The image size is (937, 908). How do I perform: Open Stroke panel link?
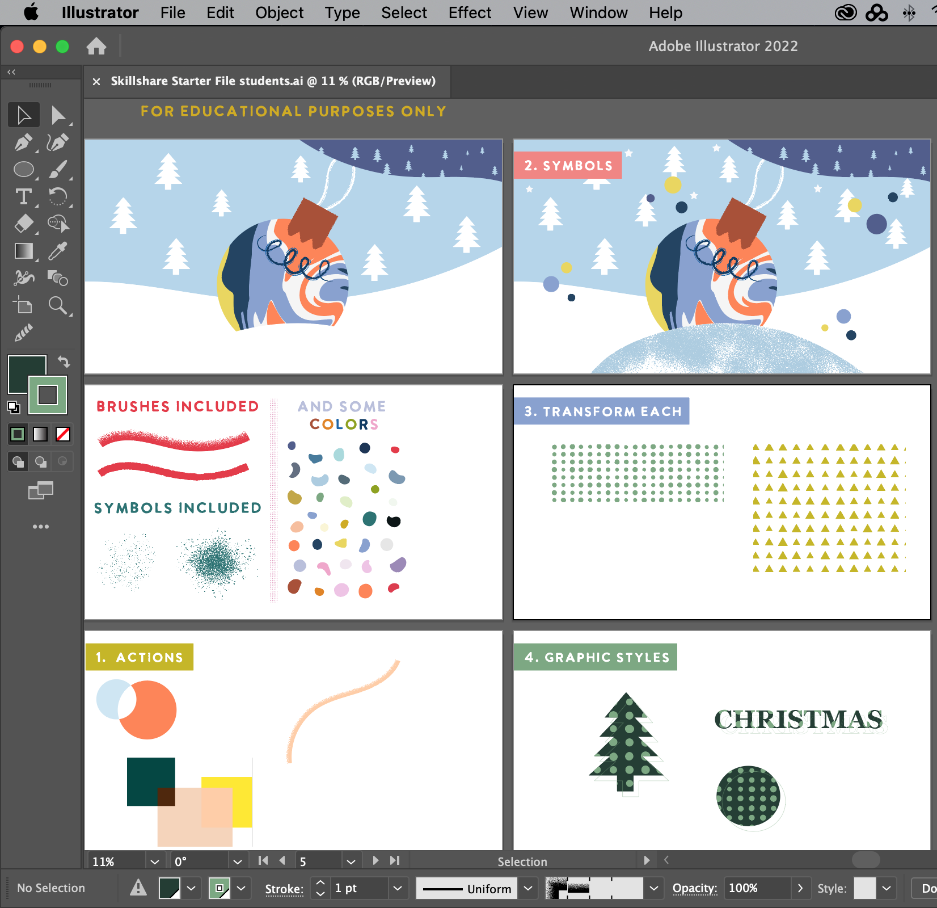pyautogui.click(x=284, y=889)
